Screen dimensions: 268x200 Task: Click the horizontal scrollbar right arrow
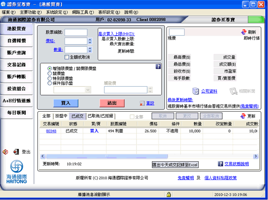256,156
